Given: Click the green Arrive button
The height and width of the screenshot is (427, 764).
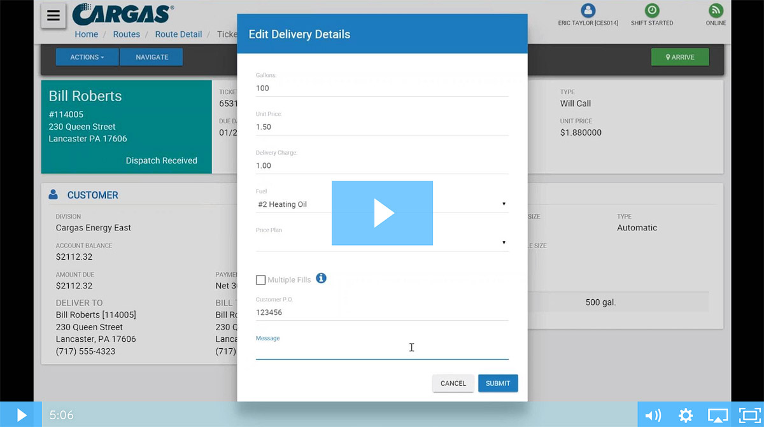Looking at the screenshot, I should [680, 57].
